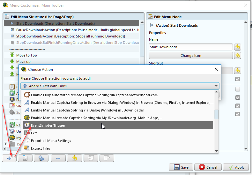Click the Silent mode red-X window icon

coord(12,106)
